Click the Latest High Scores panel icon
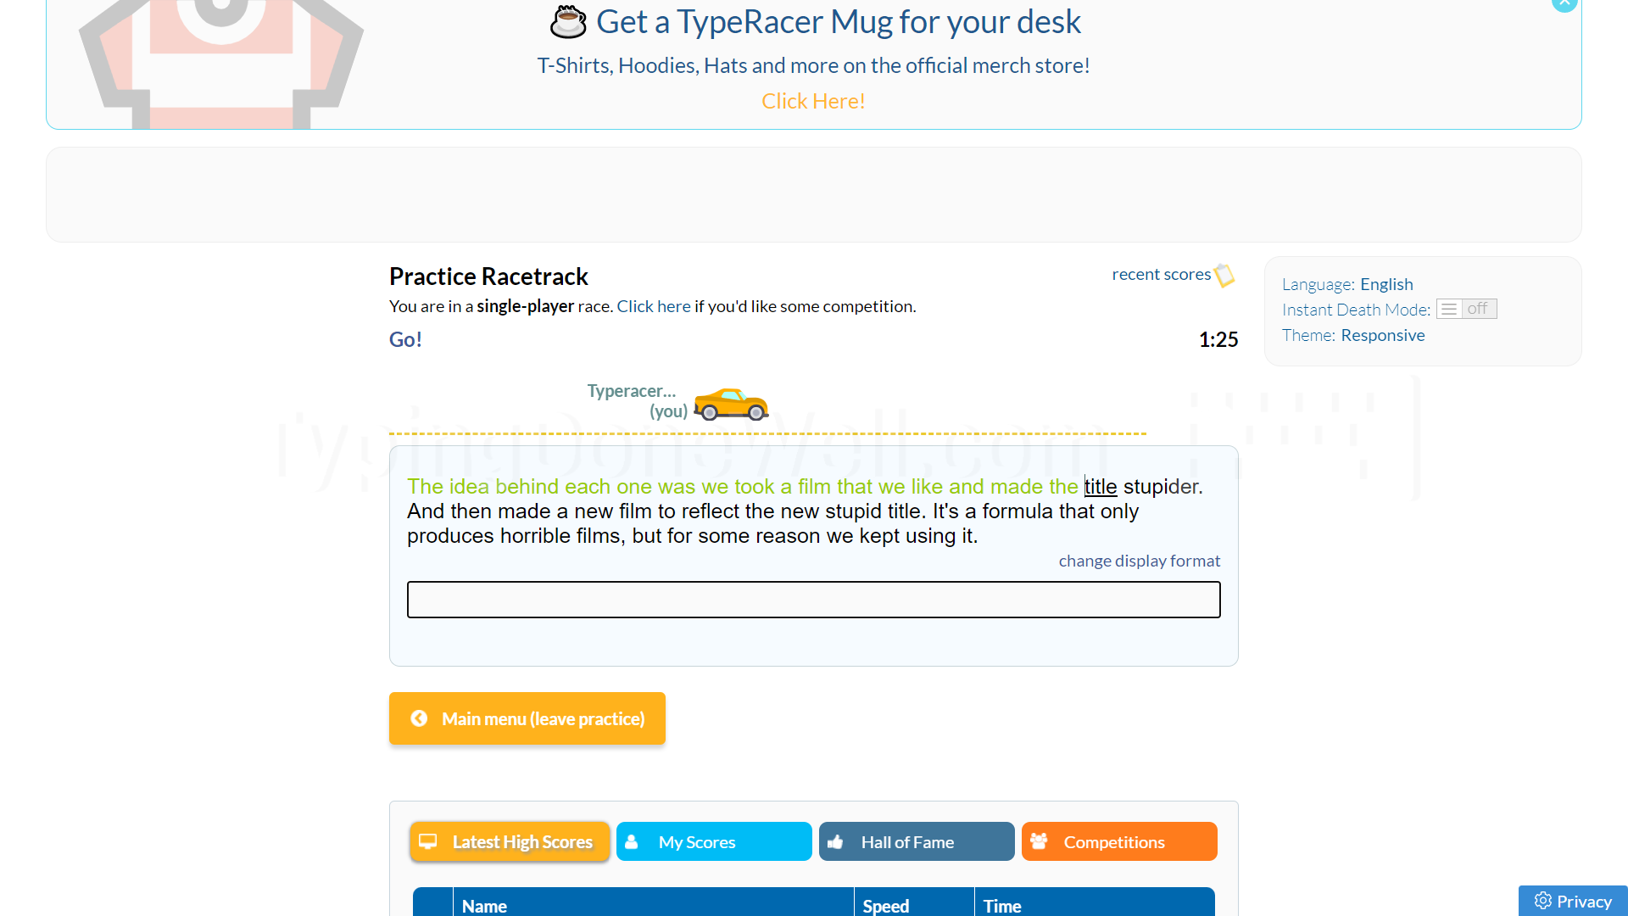 [x=429, y=841]
